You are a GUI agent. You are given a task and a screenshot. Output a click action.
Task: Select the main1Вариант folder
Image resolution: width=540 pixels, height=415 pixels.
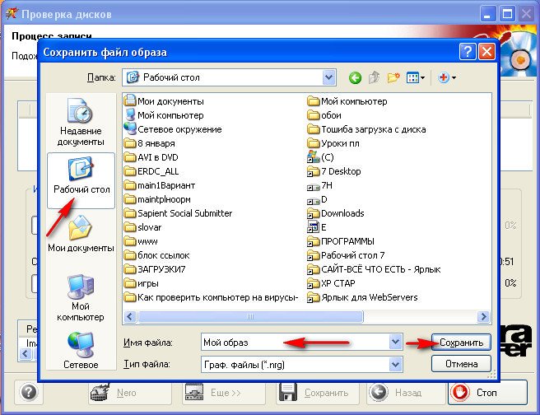160,185
